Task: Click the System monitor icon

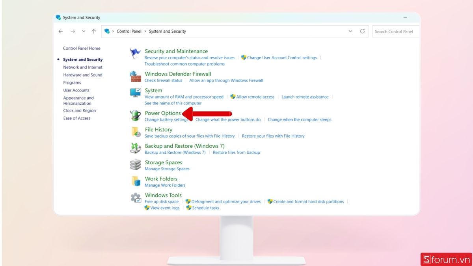Action: [x=135, y=93]
